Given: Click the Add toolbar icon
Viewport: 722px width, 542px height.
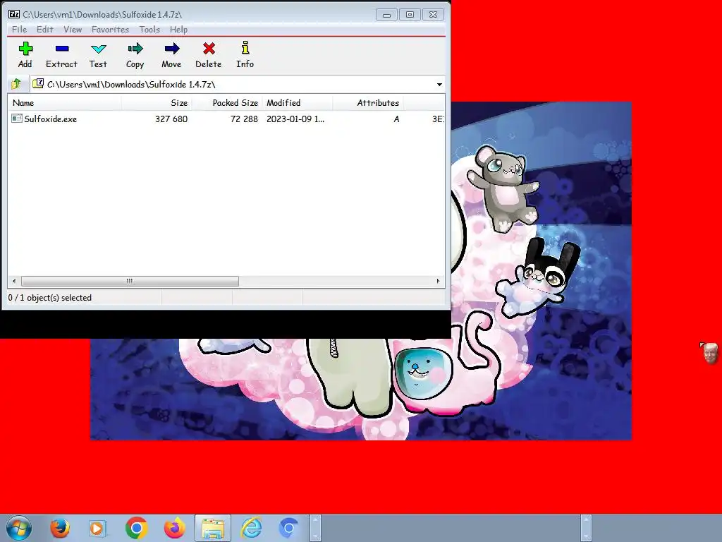Looking at the screenshot, I should (x=25, y=49).
